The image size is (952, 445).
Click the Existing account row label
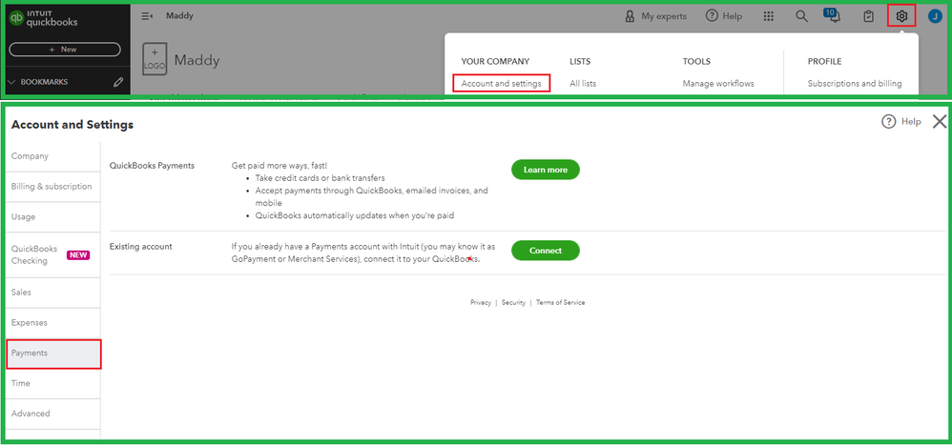tap(141, 247)
